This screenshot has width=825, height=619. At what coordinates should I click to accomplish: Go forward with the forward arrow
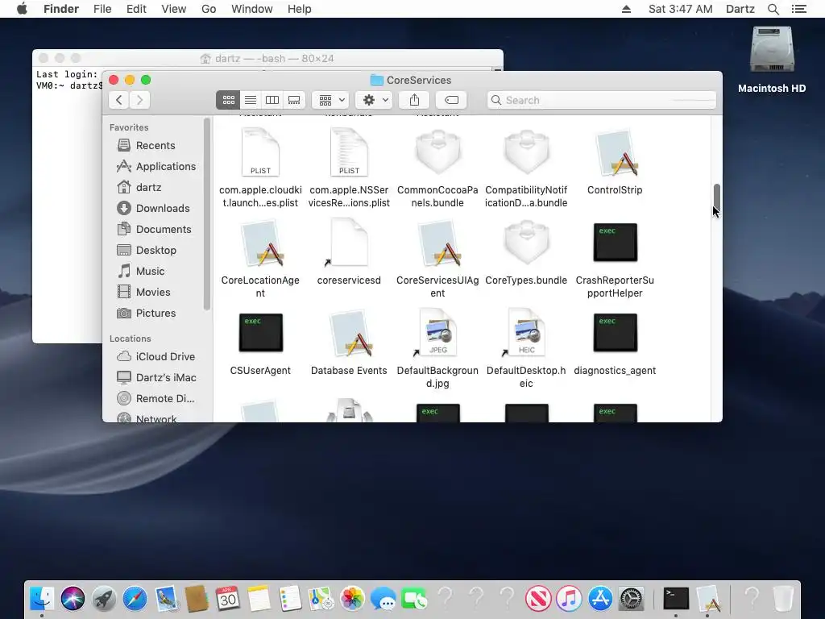[140, 100]
